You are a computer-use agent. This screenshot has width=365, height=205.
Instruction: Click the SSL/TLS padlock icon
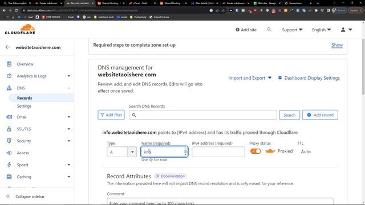[9, 129]
